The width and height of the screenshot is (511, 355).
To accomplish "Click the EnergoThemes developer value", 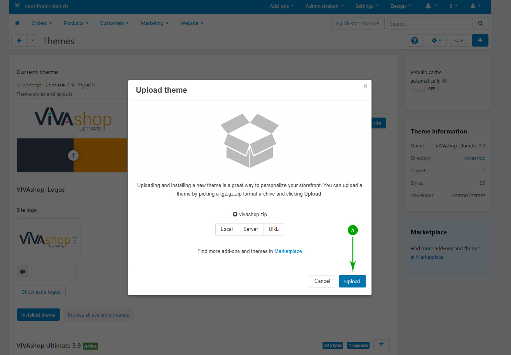I will tap(469, 196).
